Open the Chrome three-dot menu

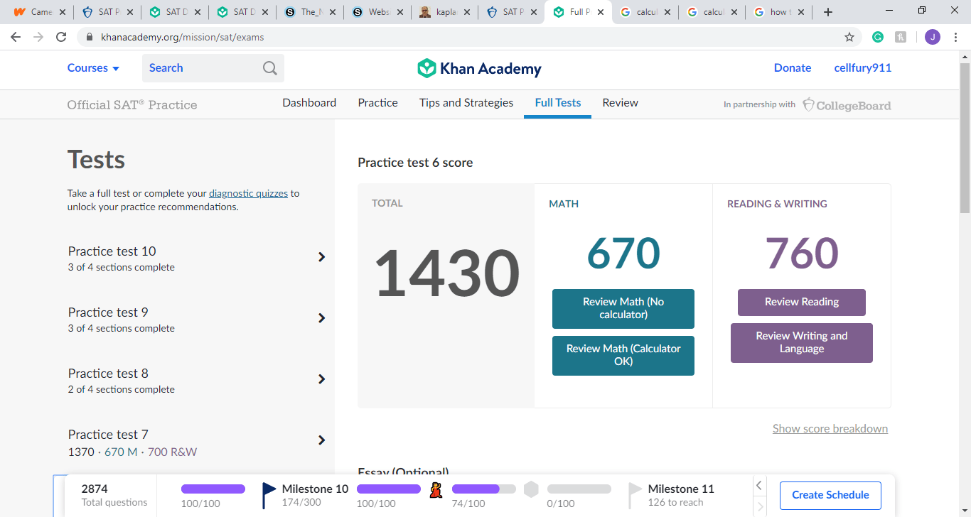pyautogui.click(x=955, y=37)
